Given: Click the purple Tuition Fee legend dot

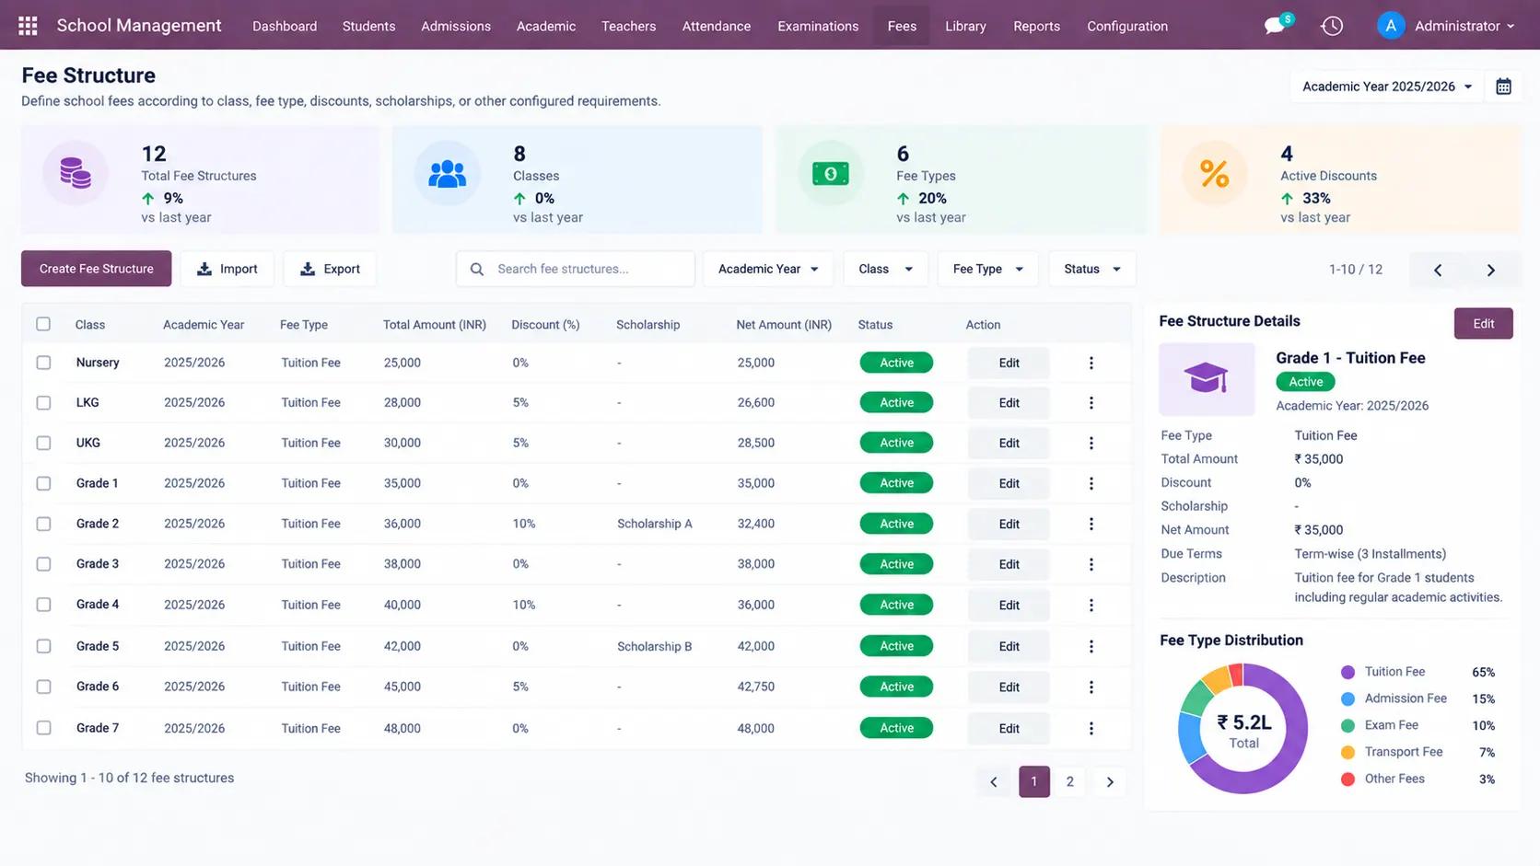Looking at the screenshot, I should [1347, 673].
